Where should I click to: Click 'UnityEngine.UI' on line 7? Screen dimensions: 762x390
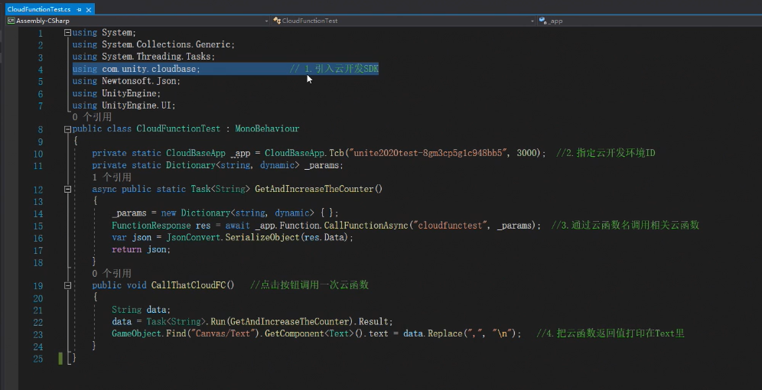pyautogui.click(x=136, y=106)
